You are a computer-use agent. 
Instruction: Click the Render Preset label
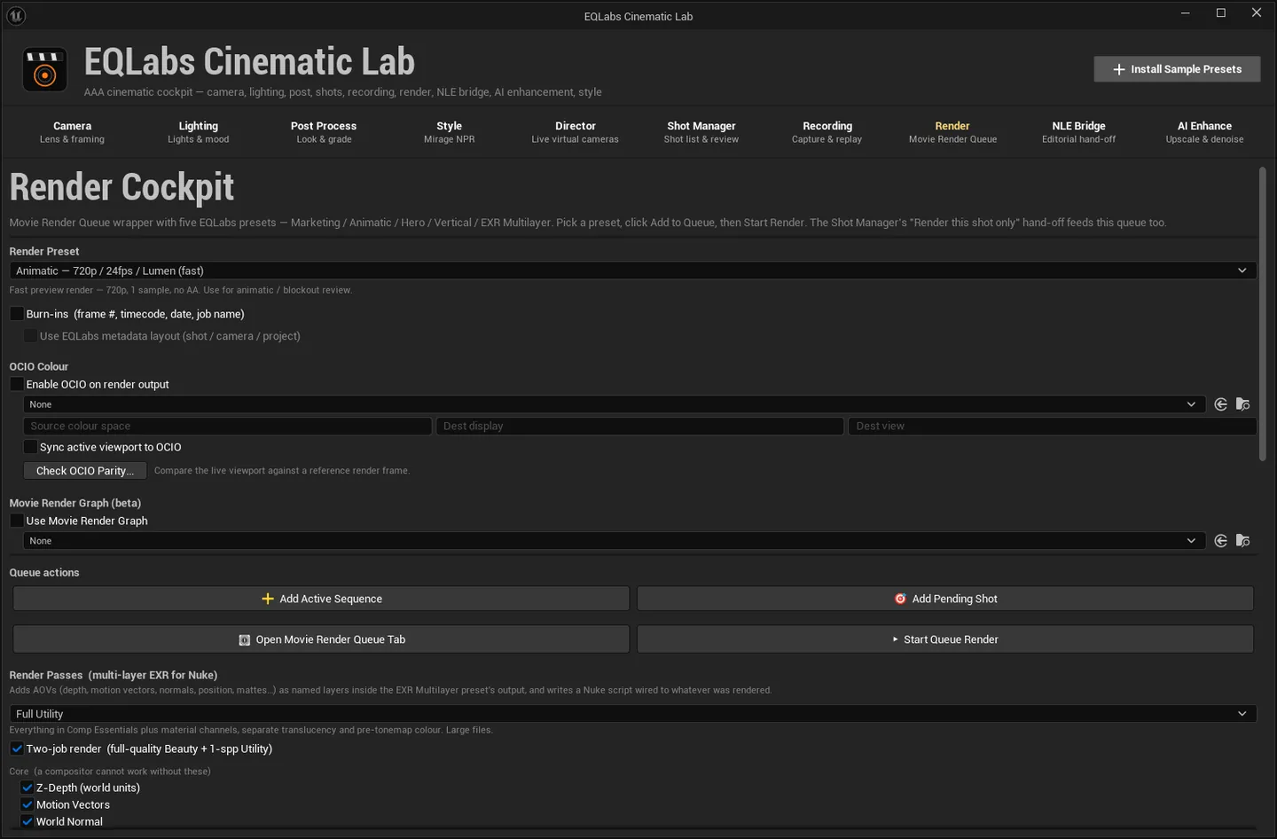click(44, 252)
